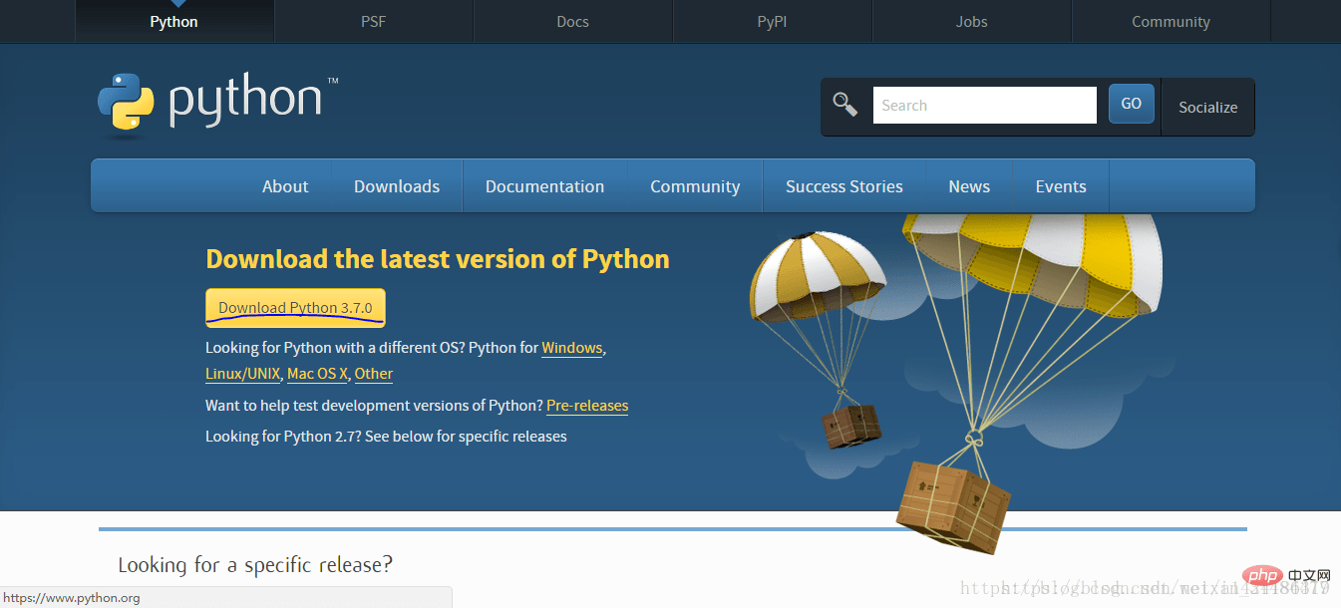This screenshot has width=1341, height=608.
Task: Follow the Other platforms link
Action: pos(374,374)
